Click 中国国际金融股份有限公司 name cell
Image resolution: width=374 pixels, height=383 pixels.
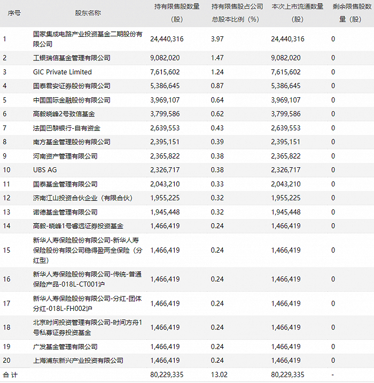click(x=72, y=100)
